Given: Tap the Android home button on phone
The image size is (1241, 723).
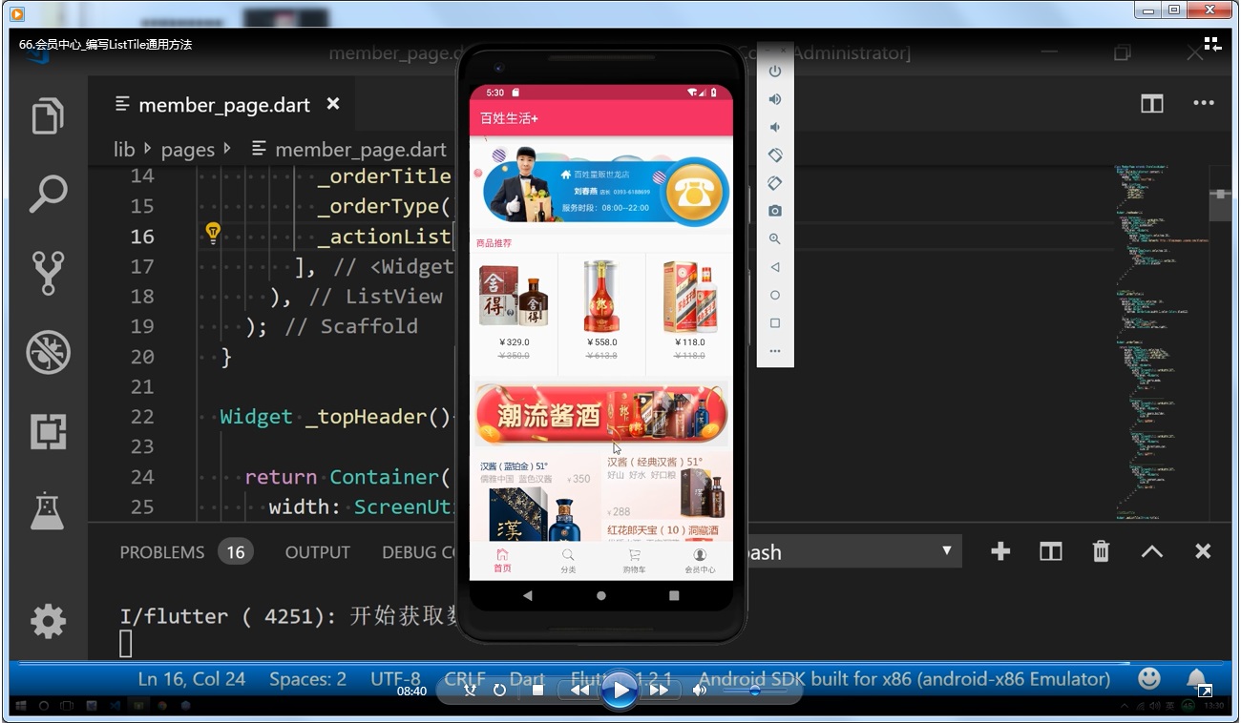Looking at the screenshot, I should coord(601,595).
